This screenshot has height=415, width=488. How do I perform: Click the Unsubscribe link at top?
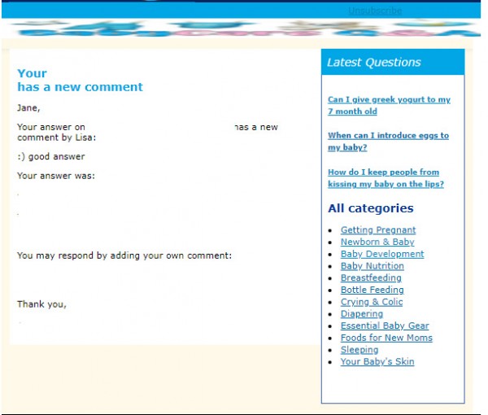(x=375, y=11)
